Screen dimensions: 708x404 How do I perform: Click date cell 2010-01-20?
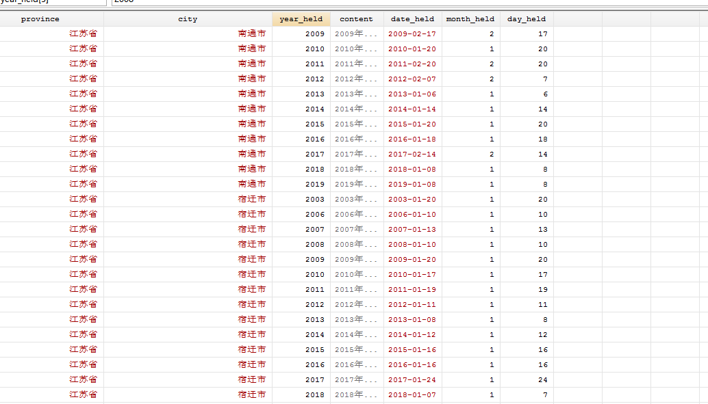(412, 49)
